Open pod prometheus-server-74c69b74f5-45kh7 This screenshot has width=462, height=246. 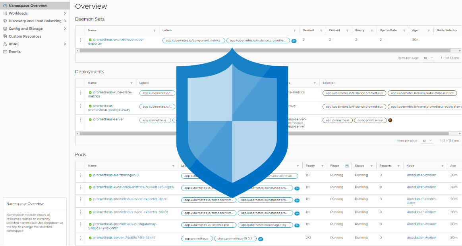coord(124,238)
